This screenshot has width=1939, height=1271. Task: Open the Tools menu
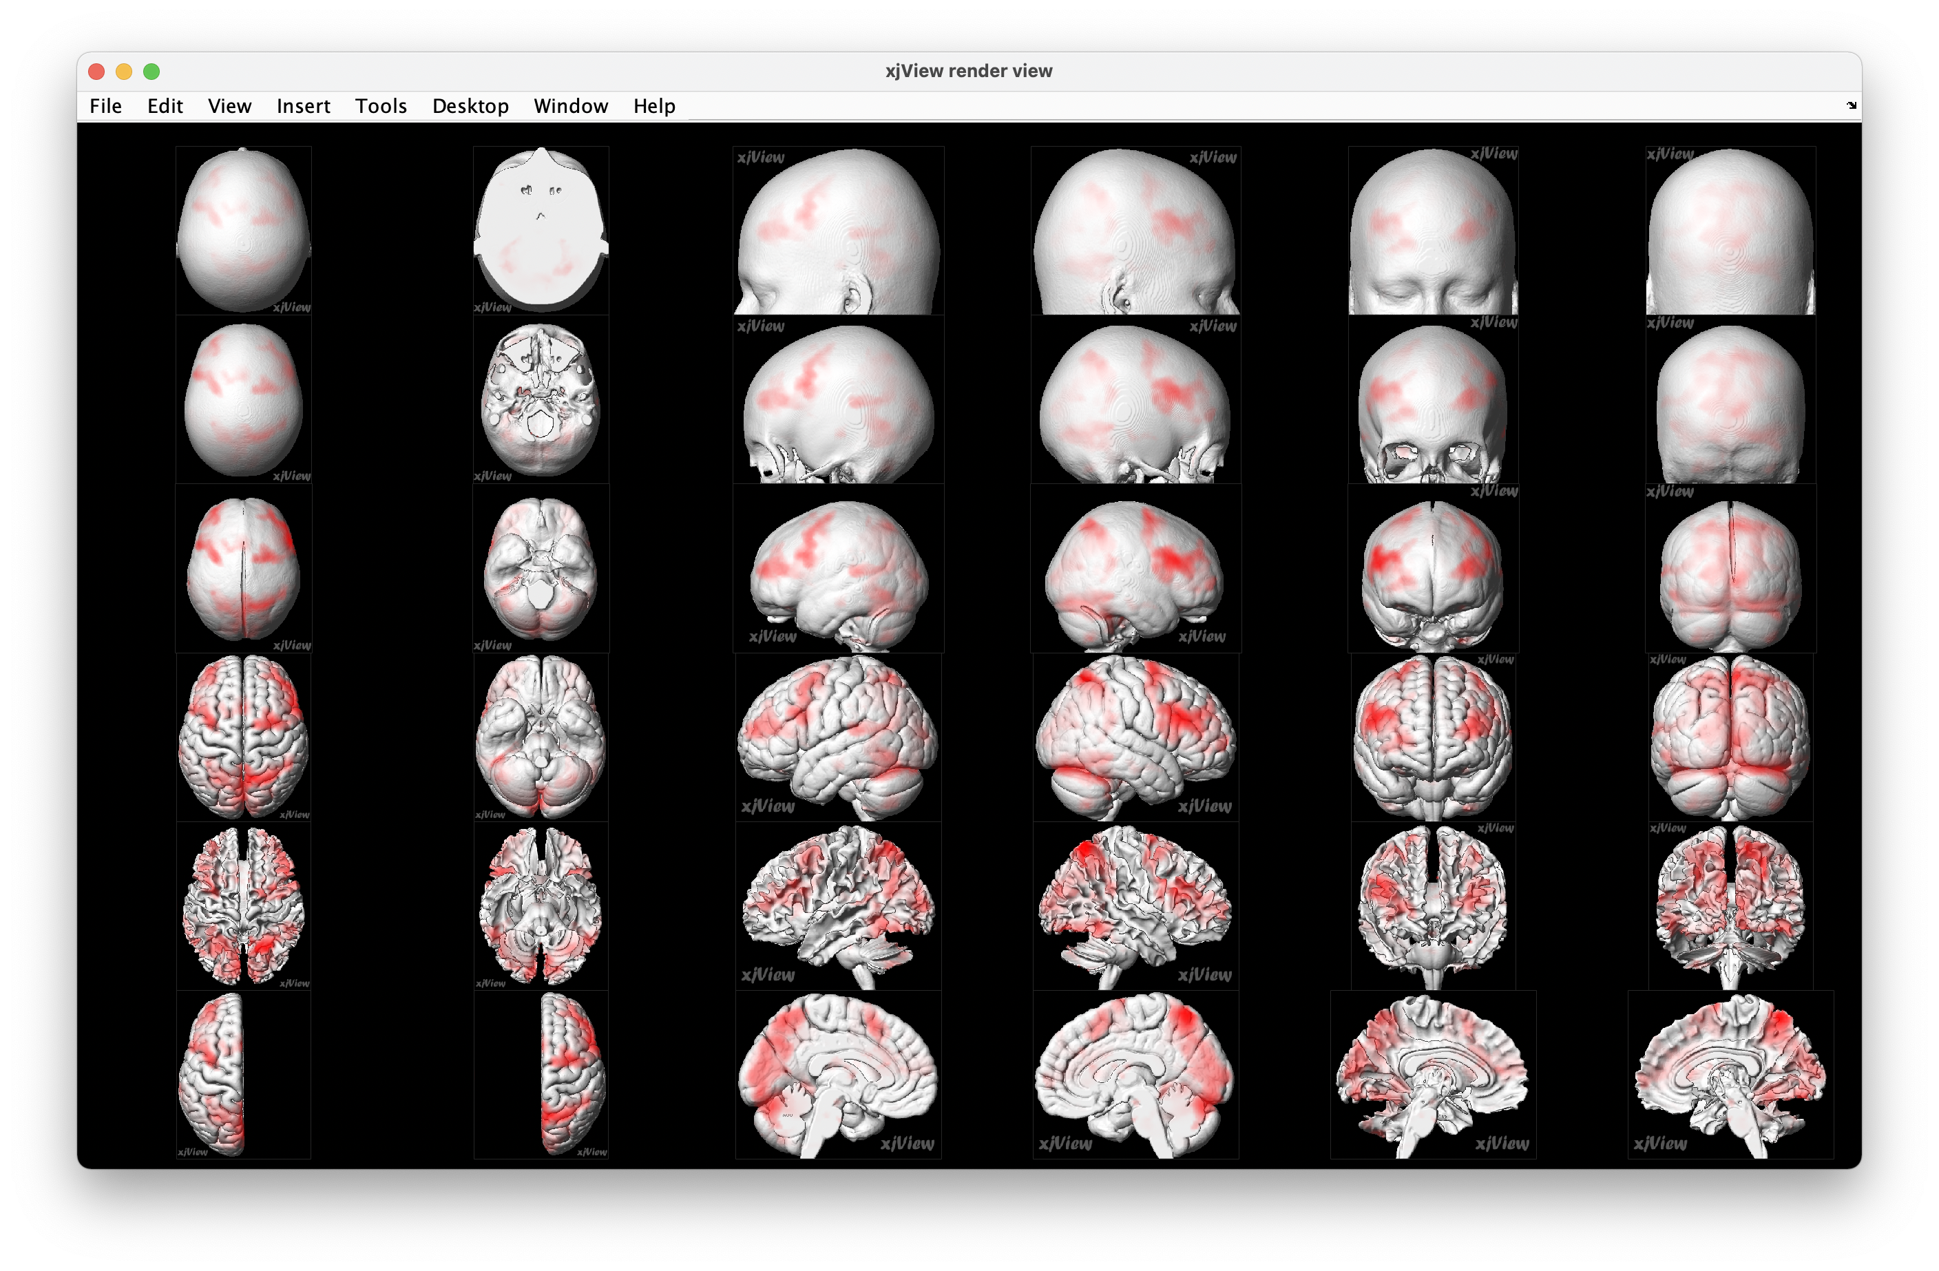pos(381,106)
